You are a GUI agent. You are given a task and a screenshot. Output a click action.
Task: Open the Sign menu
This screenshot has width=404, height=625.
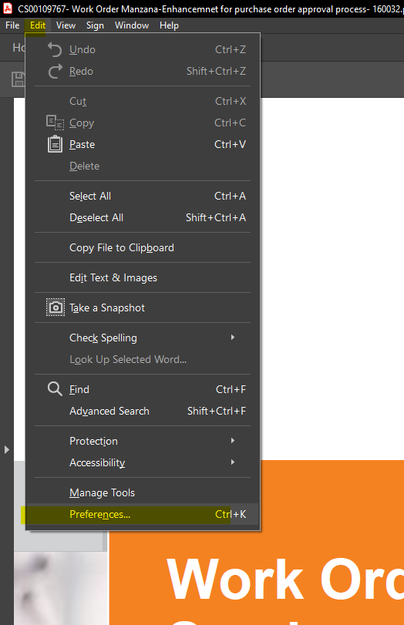95,25
